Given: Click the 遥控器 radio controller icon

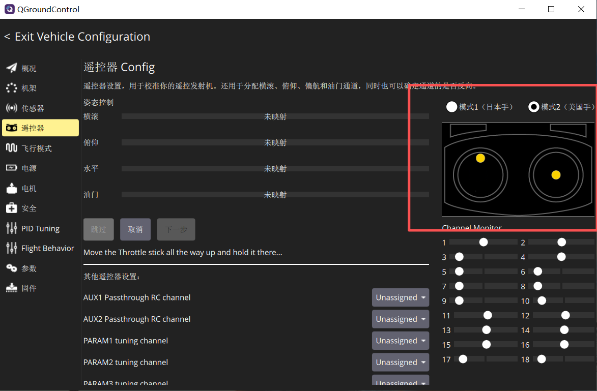Looking at the screenshot, I should (x=11, y=128).
